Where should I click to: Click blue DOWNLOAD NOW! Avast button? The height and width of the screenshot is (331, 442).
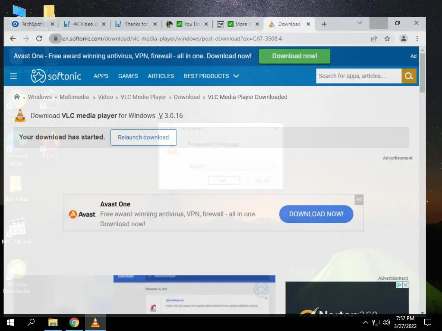pos(316,214)
